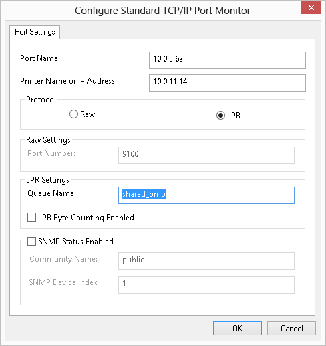The image size is (326, 346).
Task: Select the LPR protocol radio button
Action: (x=220, y=115)
